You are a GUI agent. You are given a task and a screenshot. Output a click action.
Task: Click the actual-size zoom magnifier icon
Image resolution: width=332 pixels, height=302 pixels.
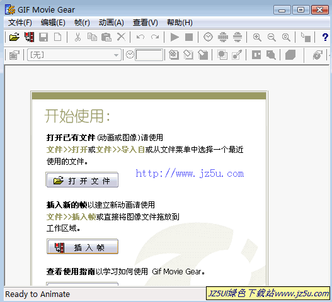coord(286,37)
